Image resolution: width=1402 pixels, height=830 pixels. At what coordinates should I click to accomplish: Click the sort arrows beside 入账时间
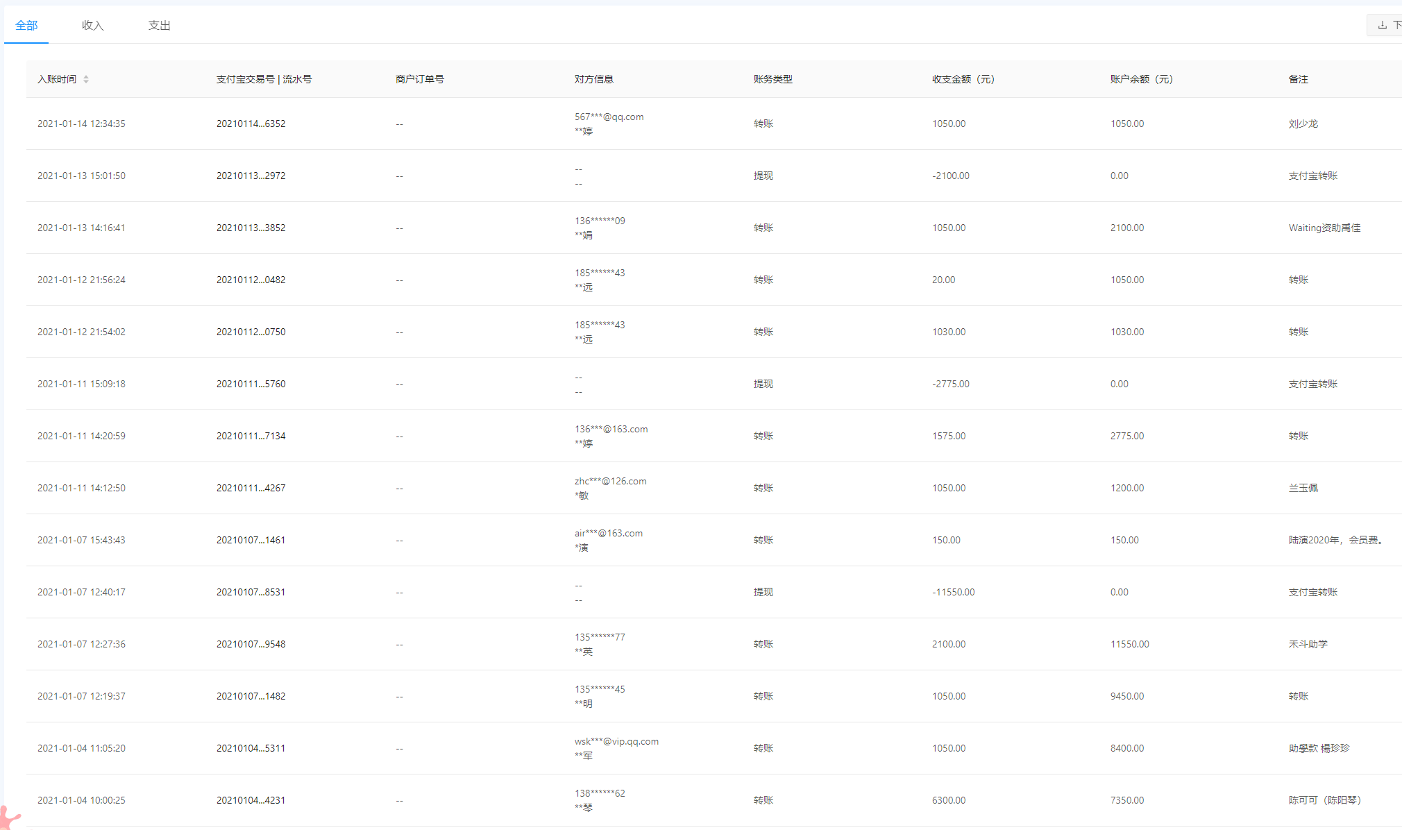click(86, 79)
